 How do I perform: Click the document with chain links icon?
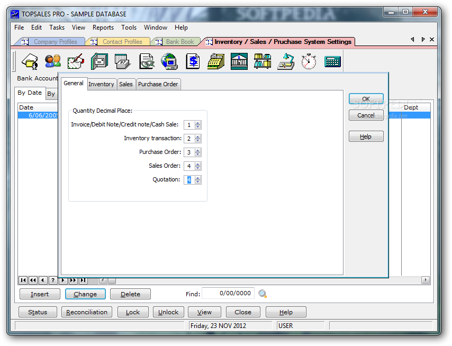click(x=147, y=61)
